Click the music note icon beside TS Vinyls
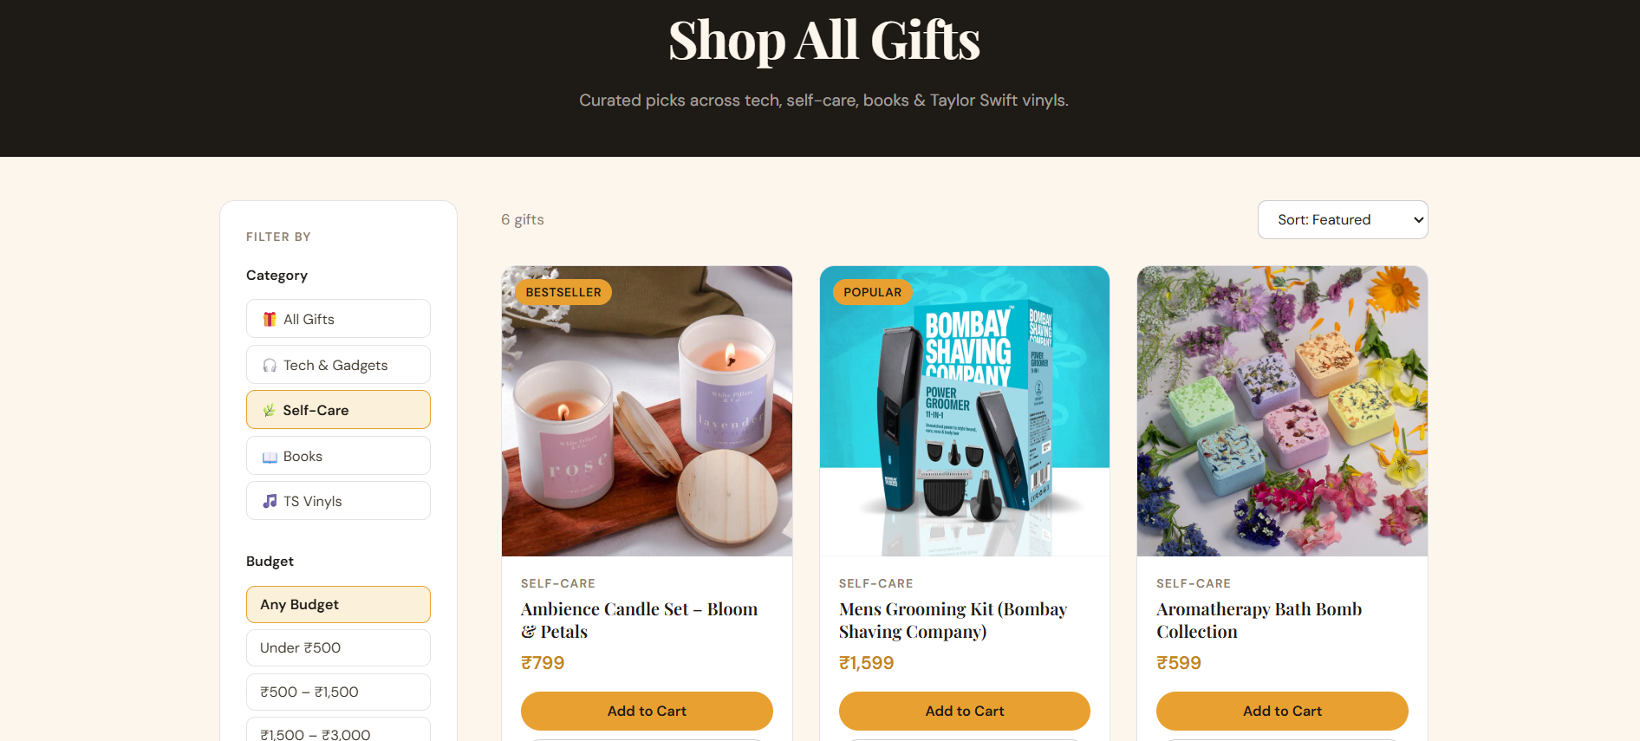1640x741 pixels. (x=270, y=501)
